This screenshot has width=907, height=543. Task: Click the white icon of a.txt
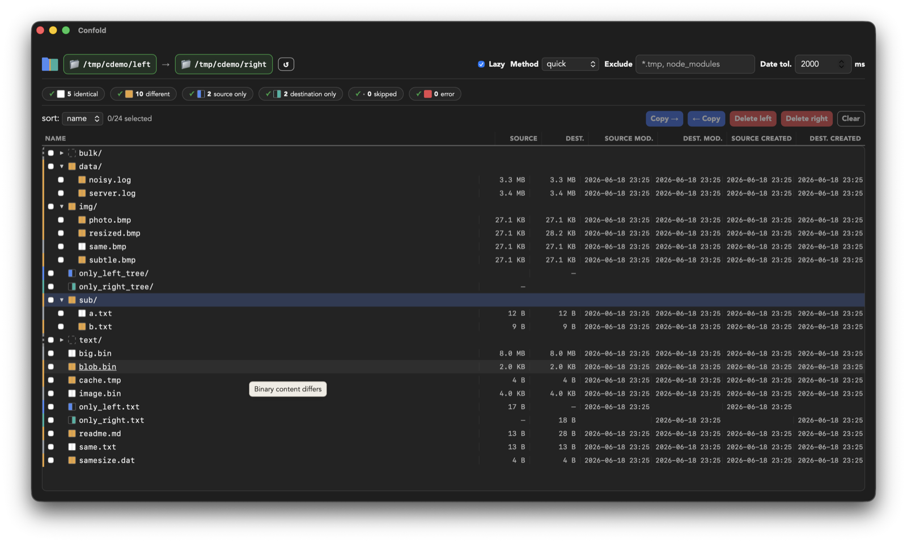coord(82,313)
